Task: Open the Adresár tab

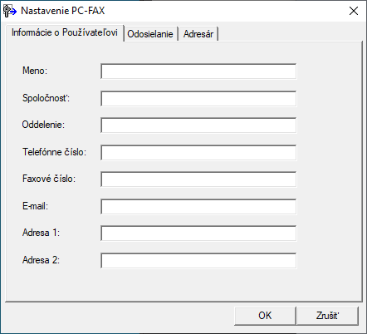Action: (198, 34)
